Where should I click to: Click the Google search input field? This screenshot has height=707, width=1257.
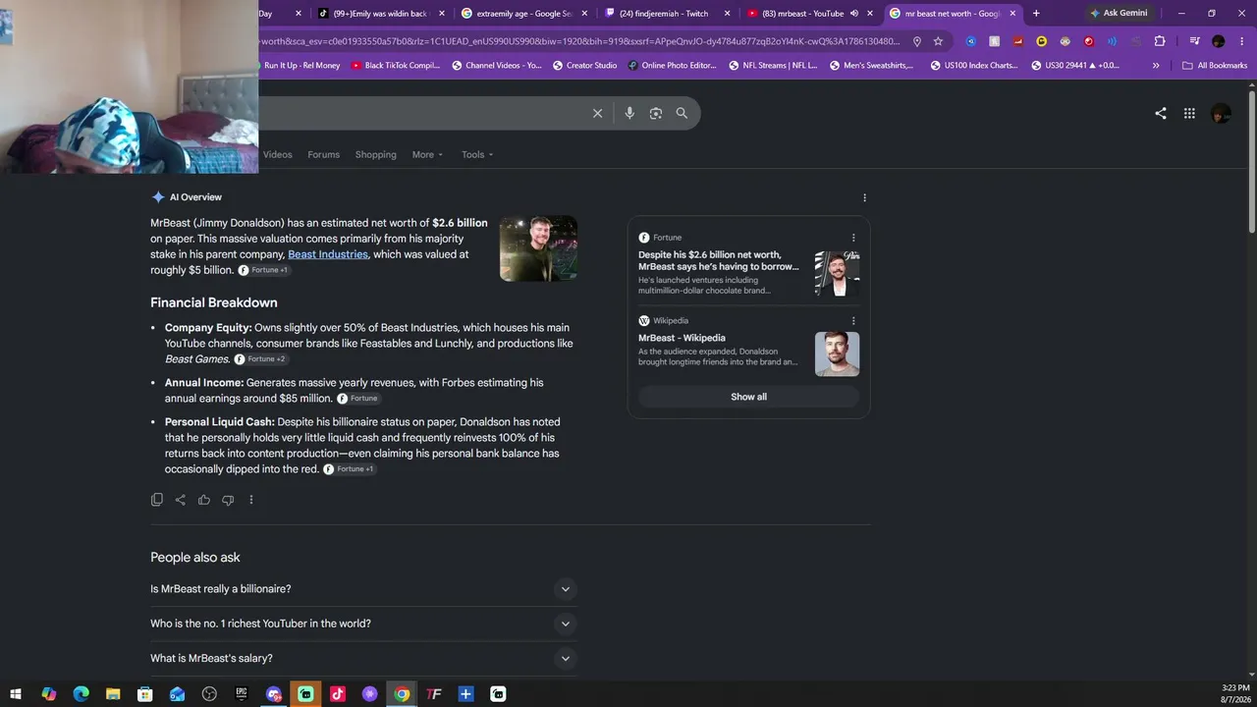click(x=422, y=113)
